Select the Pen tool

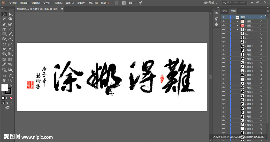(x=4, y=24)
